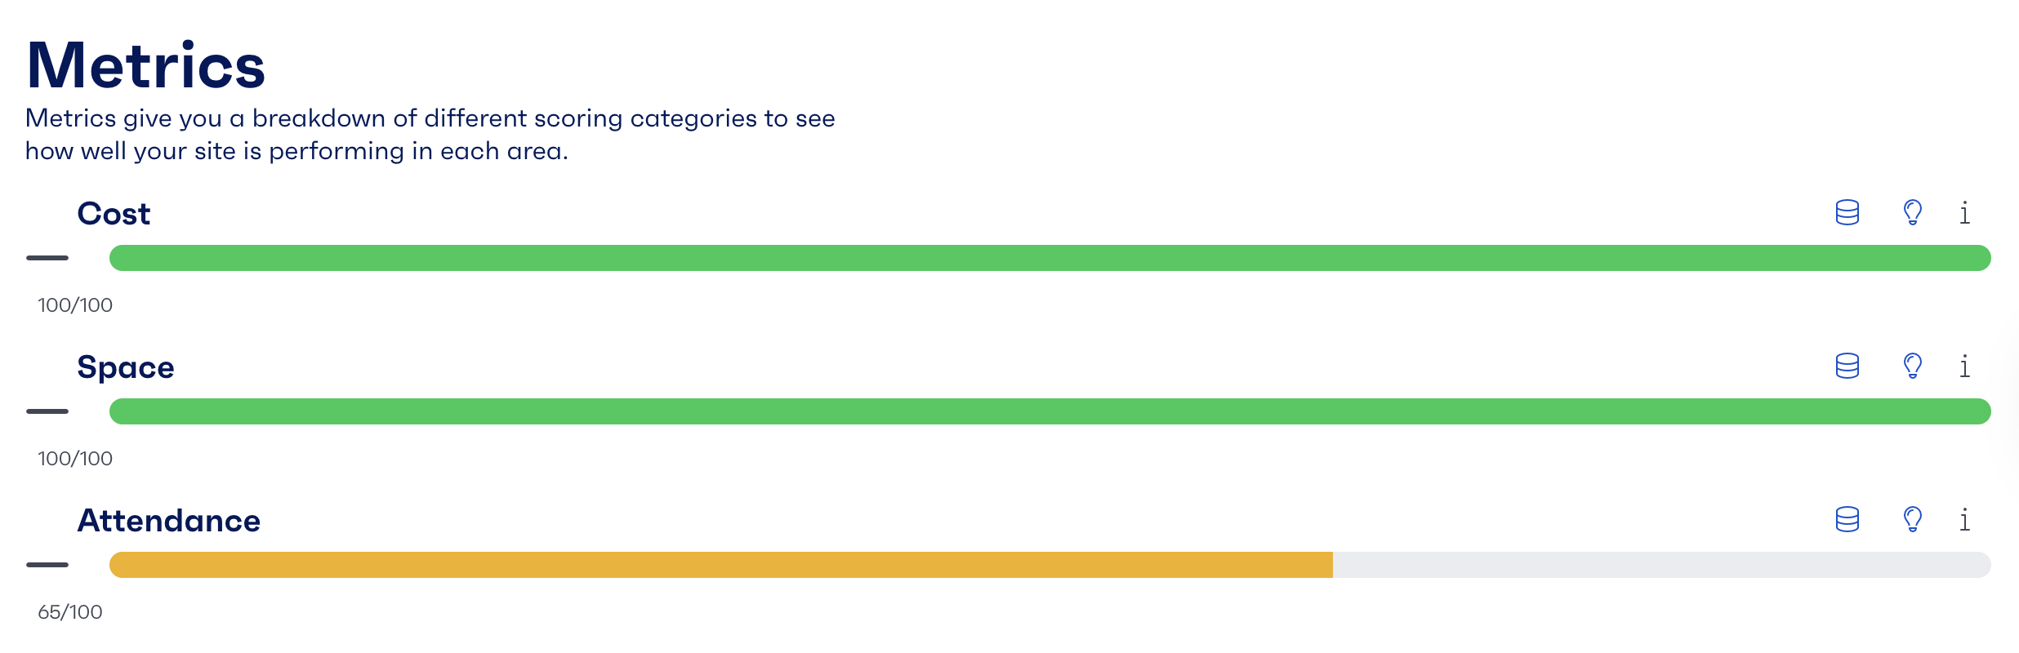Collapse the Attendance metric row
The height and width of the screenshot is (653, 2019).
(47, 565)
